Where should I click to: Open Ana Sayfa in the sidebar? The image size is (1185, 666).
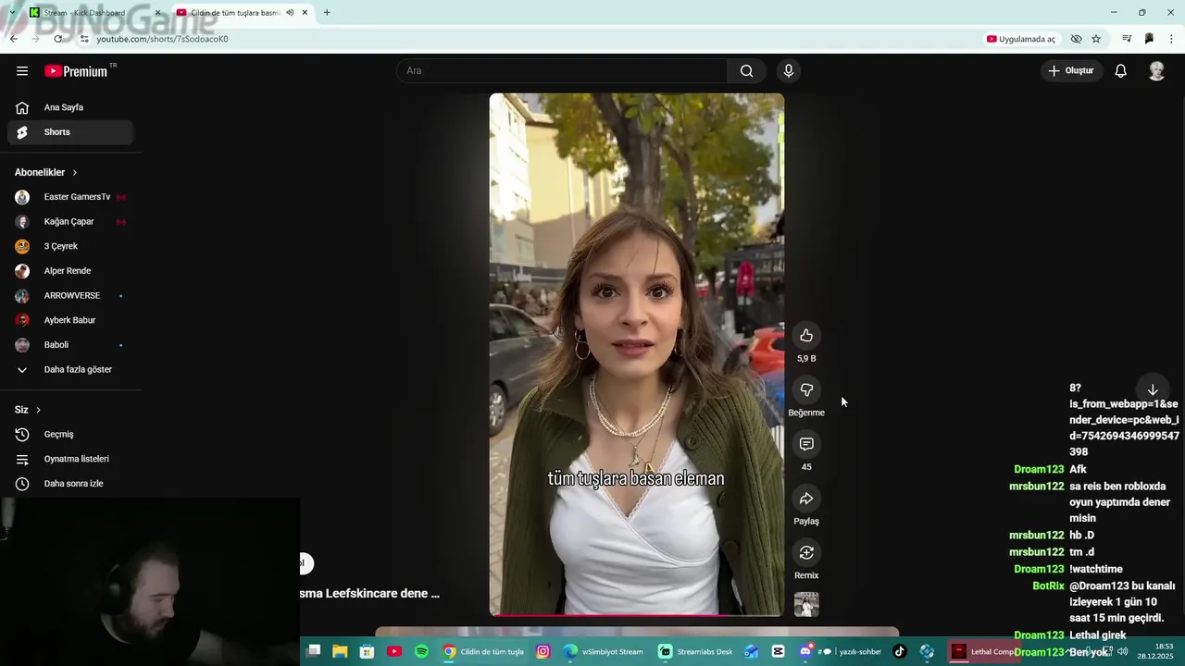[70, 107]
